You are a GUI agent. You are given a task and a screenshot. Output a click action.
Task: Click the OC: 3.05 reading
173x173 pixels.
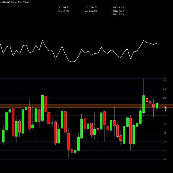[118, 8]
